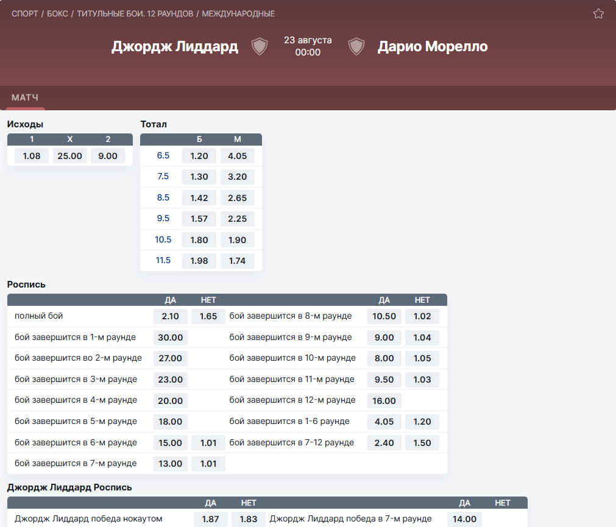The height and width of the screenshot is (527, 616).
Task: Open МЕЖДУНАРОДНЫЕ breadcrumb link
Action: [238, 14]
